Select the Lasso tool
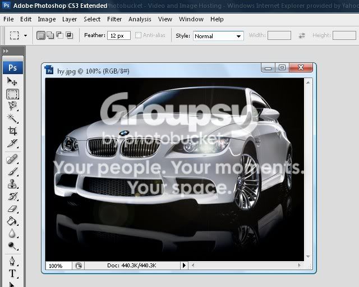 click(12, 106)
